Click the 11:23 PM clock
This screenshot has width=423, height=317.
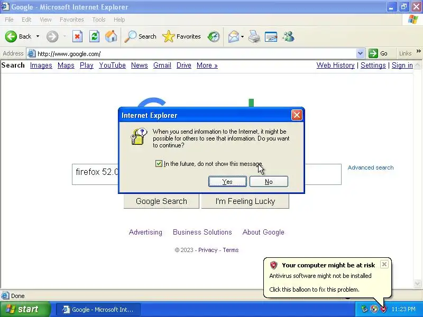(x=403, y=309)
